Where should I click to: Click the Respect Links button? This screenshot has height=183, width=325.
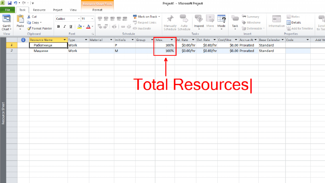tap(145, 23)
